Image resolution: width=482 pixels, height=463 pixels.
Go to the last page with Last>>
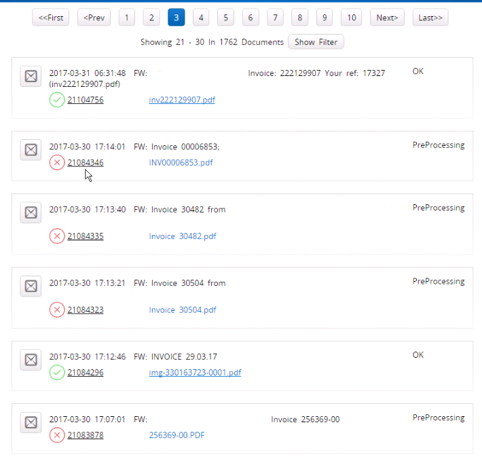pos(430,18)
